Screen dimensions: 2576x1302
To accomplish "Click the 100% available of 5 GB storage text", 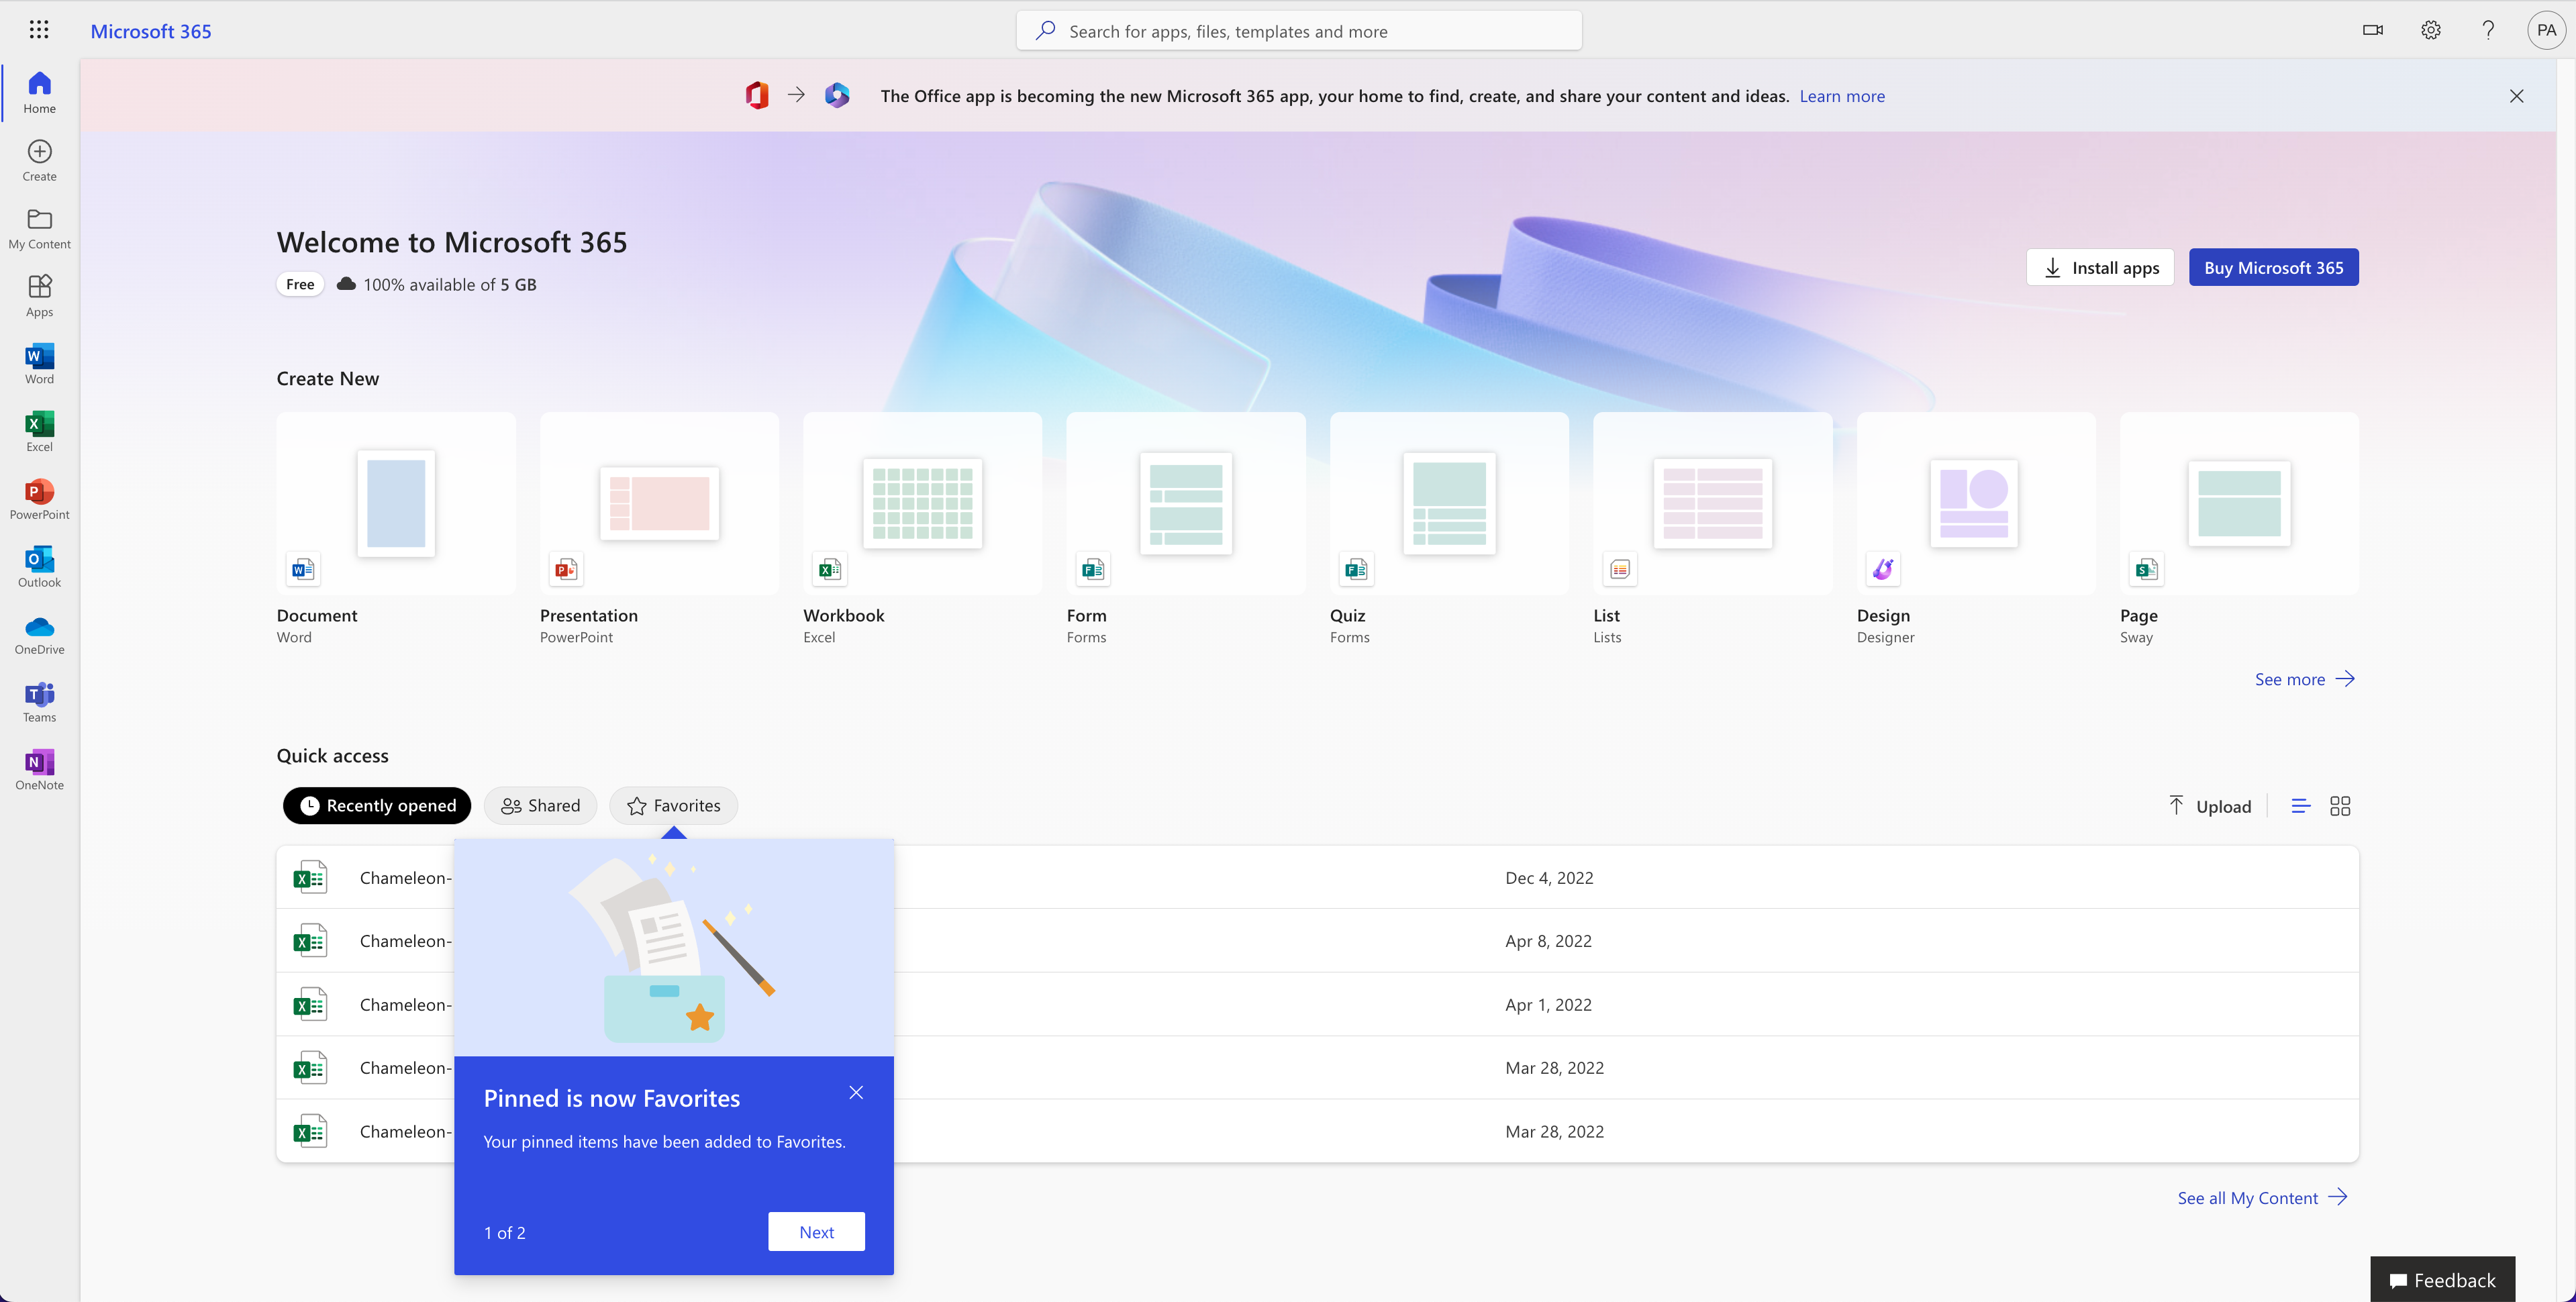I will (449, 285).
